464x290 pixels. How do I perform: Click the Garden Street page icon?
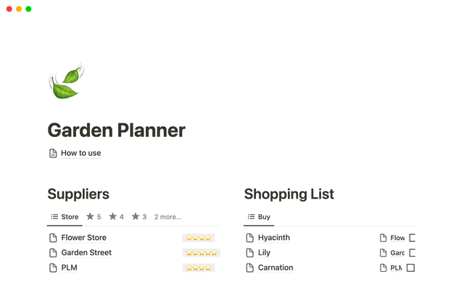52,253
